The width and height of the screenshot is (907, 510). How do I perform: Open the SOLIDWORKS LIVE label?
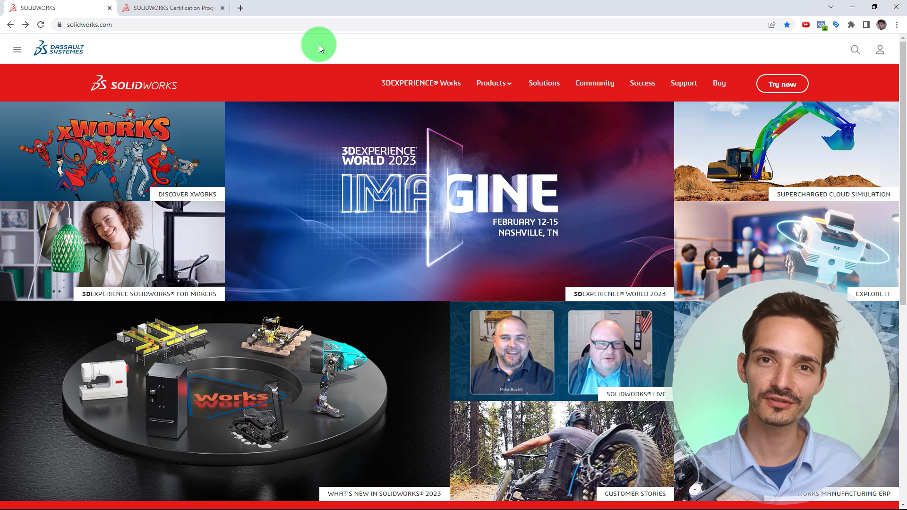pyautogui.click(x=636, y=394)
